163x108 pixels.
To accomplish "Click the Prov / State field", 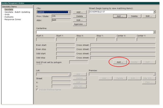I will [61, 16].
